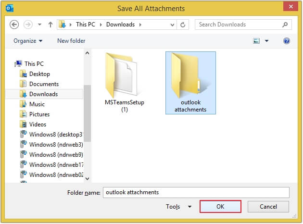Select Windows8 (ndrweb02 network drive
Viewport: 303px width, 224px height.
(51, 175)
